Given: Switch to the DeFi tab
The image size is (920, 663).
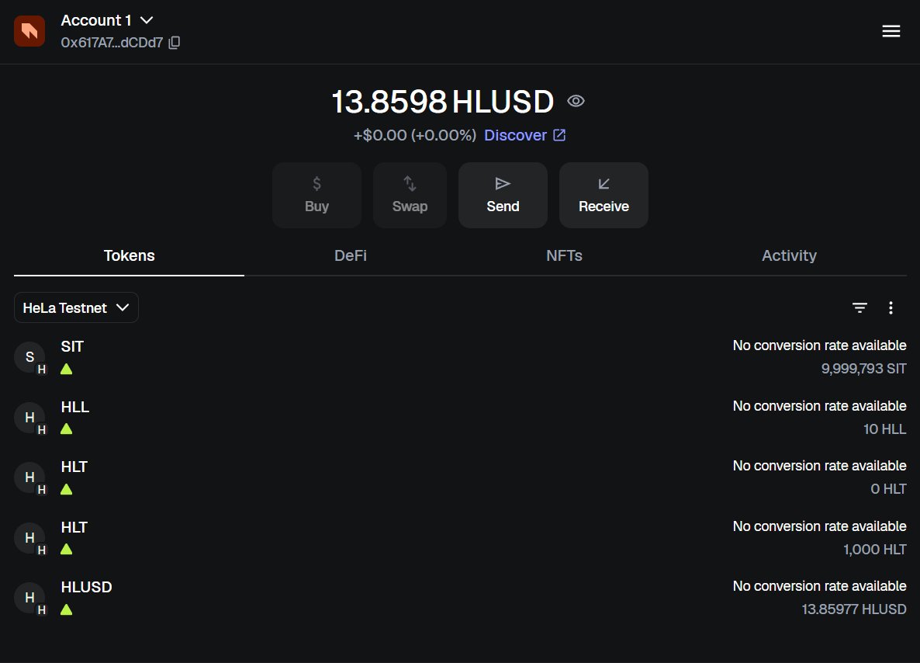Looking at the screenshot, I should click(351, 255).
